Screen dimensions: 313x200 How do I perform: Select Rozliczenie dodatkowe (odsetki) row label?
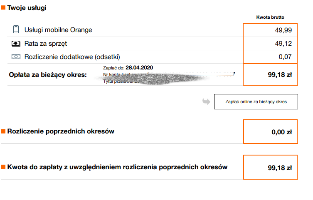point(72,57)
